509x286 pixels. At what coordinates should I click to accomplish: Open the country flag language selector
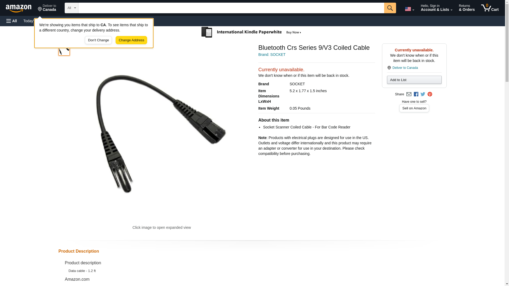[x=409, y=9]
